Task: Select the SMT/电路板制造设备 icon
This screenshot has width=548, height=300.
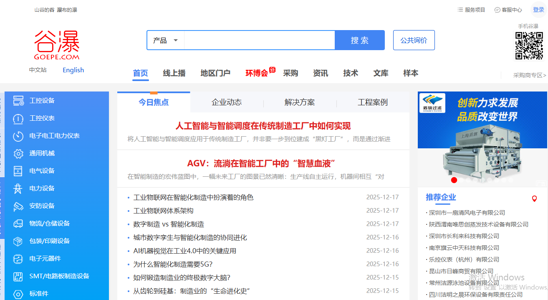Action: click(18, 276)
